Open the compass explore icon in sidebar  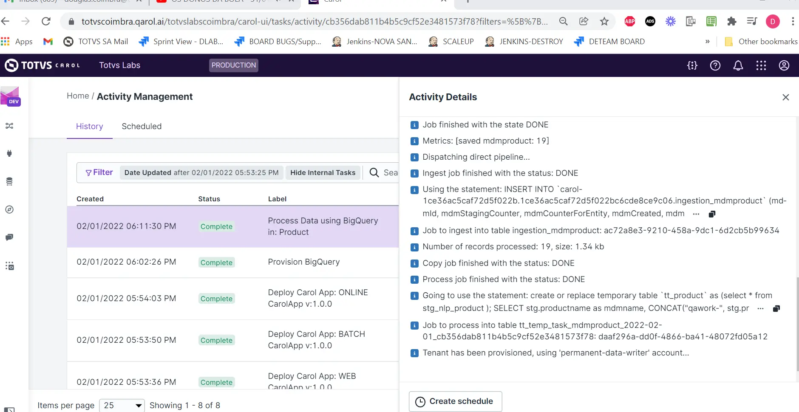[x=9, y=209]
